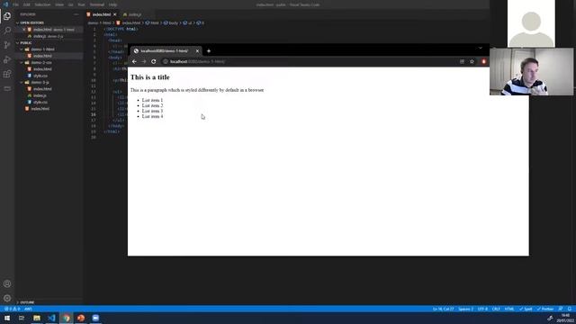Open the Remote Explorer icon in activity bar
This screenshot has width=576, height=324.
[x=7, y=88]
